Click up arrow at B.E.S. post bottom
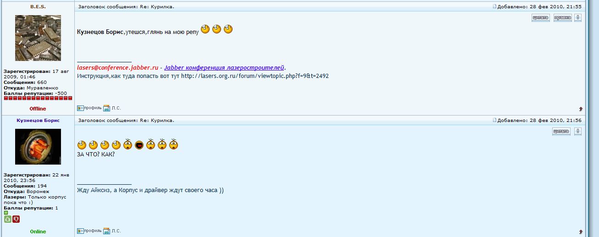Image resolution: width=599 pixels, height=237 pixels. (x=581, y=109)
